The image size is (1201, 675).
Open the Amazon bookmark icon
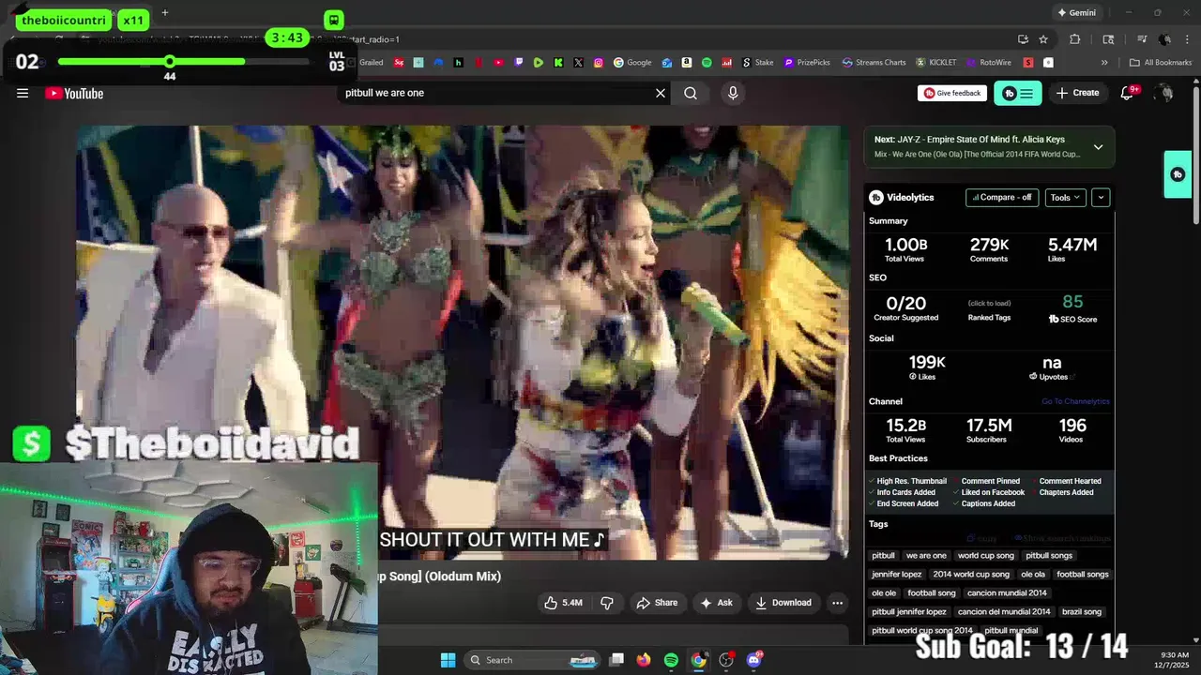click(x=687, y=63)
